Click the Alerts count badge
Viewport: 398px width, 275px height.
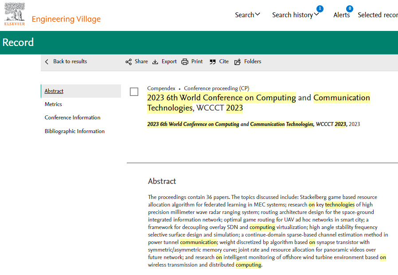pyautogui.click(x=350, y=8)
